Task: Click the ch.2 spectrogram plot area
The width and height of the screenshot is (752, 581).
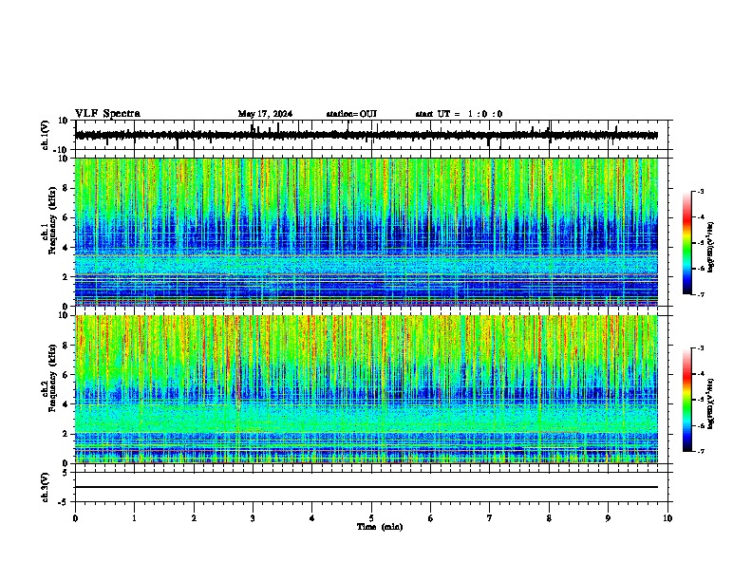Action: pos(367,389)
